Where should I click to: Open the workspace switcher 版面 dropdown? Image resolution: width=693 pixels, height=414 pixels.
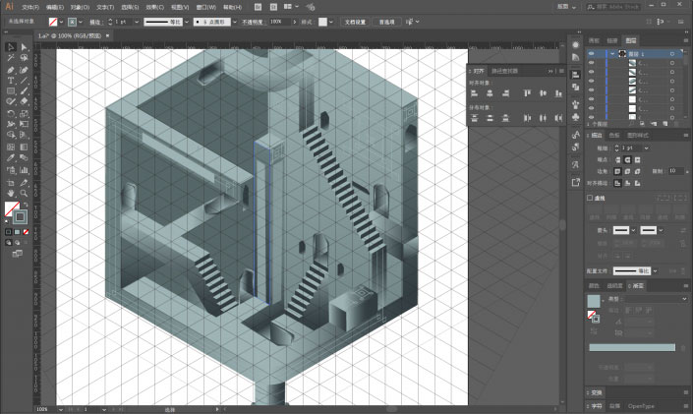click(x=566, y=7)
